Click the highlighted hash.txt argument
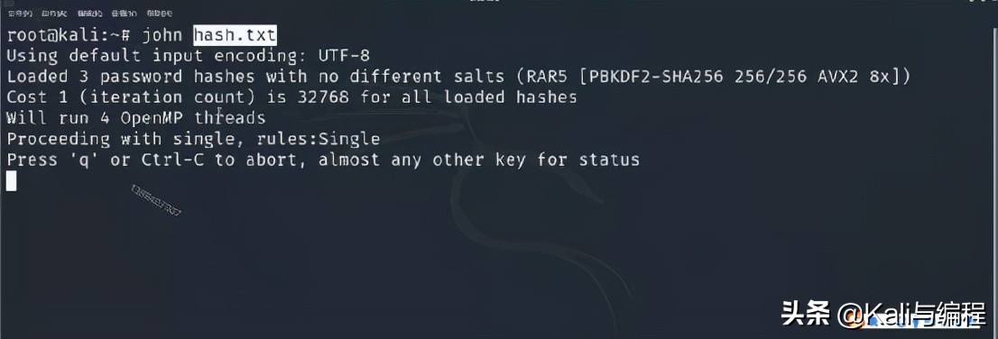Viewport: 998px width, 339px height. 236,34
